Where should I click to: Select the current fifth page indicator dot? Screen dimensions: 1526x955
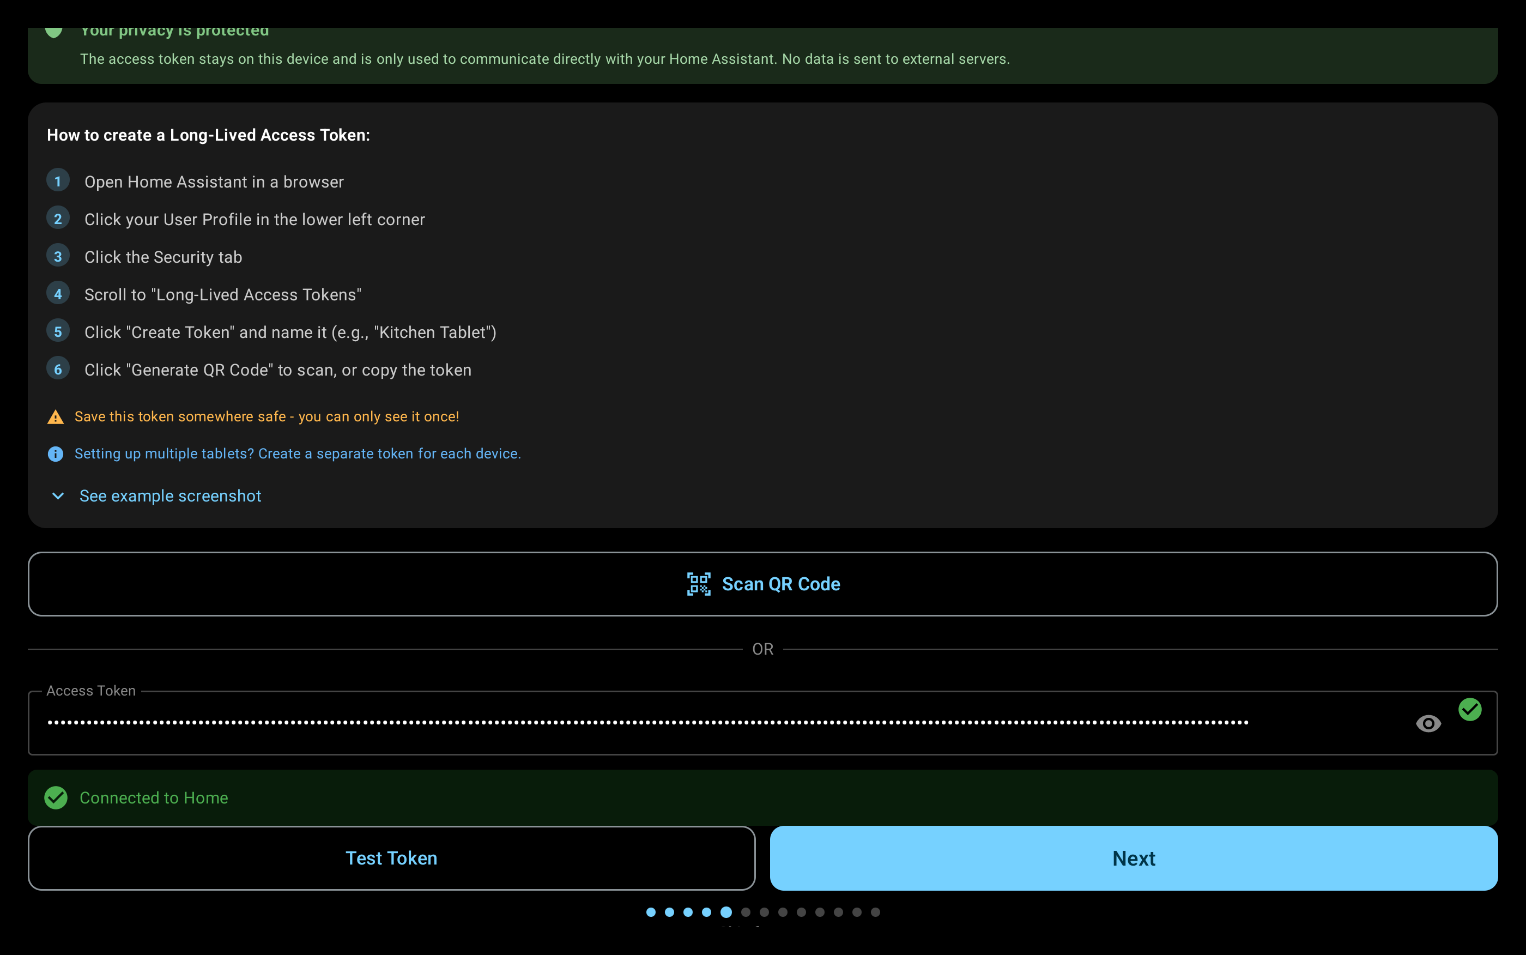click(726, 912)
